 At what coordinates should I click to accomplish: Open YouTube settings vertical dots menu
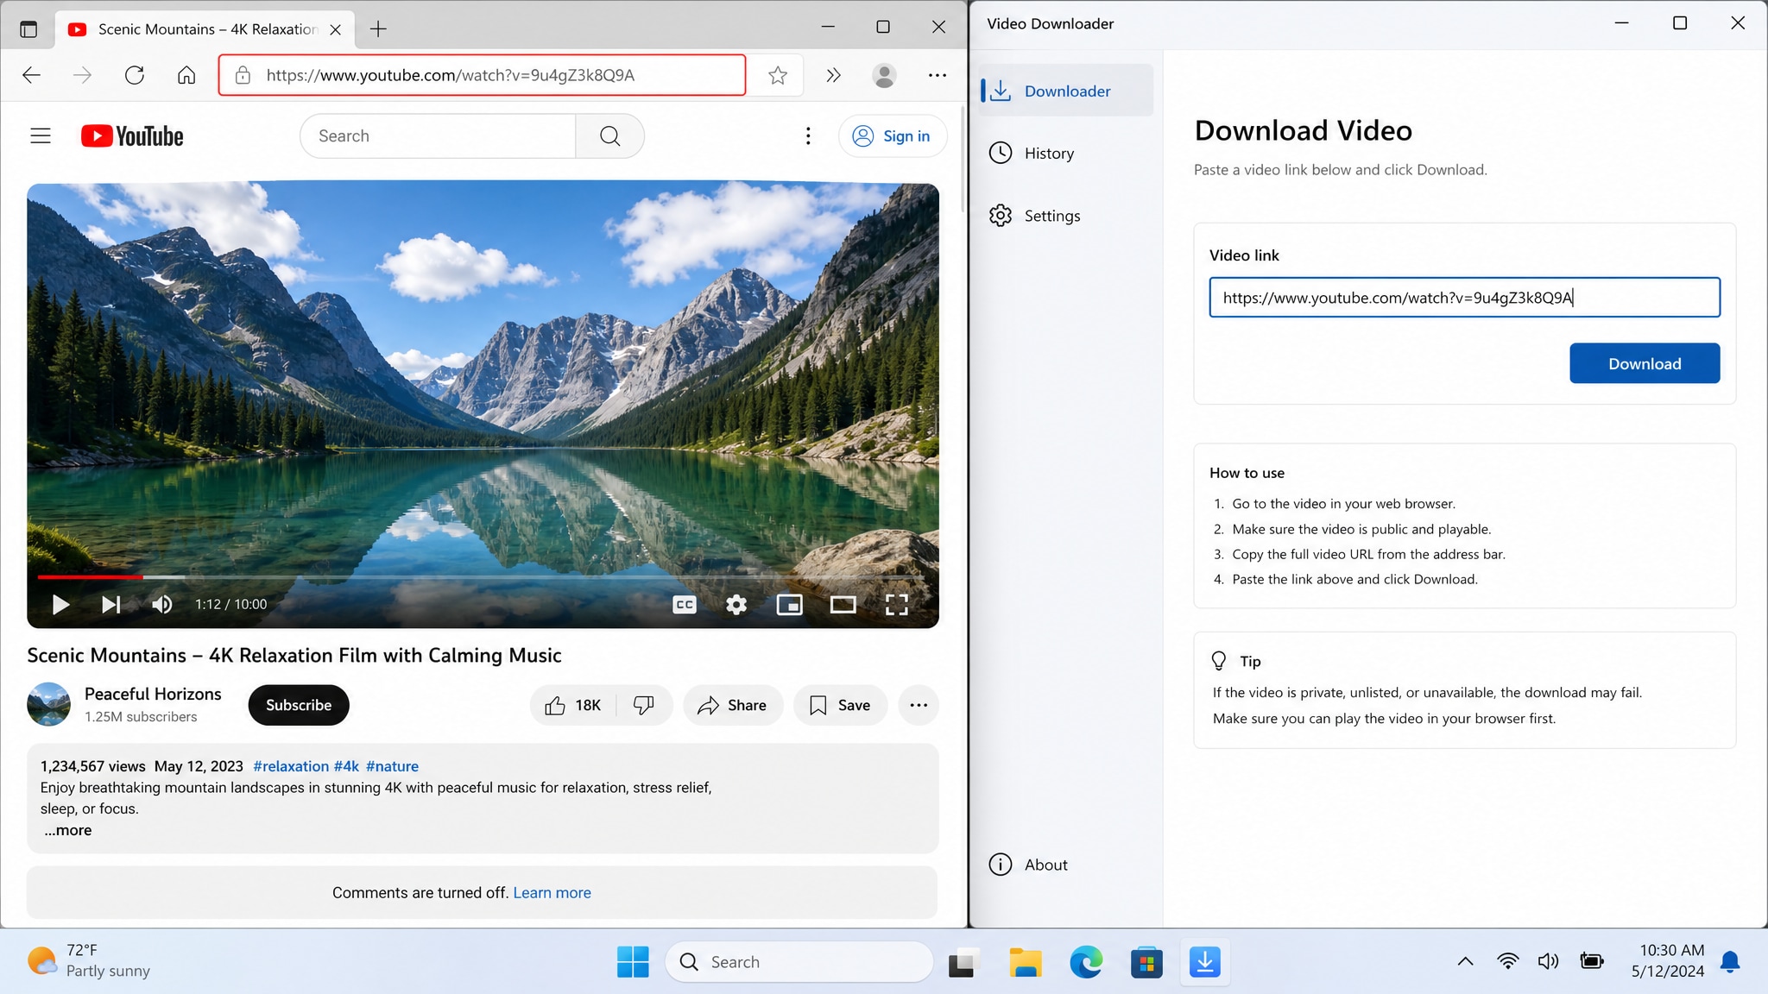coord(808,136)
